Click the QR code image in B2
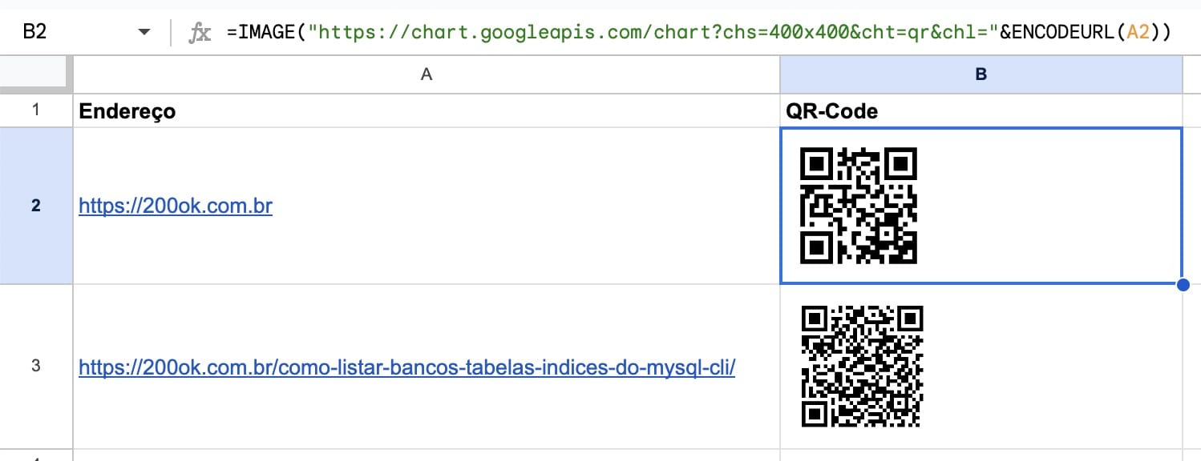Image resolution: width=1201 pixels, height=461 pixels. coord(859,206)
